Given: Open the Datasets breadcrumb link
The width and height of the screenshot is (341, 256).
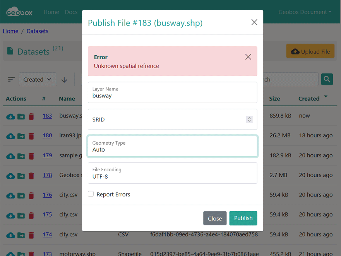Looking at the screenshot, I should click(x=38, y=31).
